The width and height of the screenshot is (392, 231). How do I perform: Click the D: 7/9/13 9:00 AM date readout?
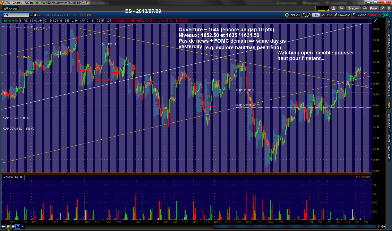point(31,21)
